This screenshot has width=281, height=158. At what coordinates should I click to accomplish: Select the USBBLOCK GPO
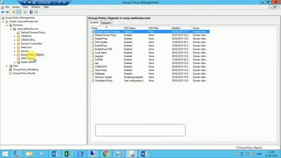pyautogui.click(x=101, y=67)
